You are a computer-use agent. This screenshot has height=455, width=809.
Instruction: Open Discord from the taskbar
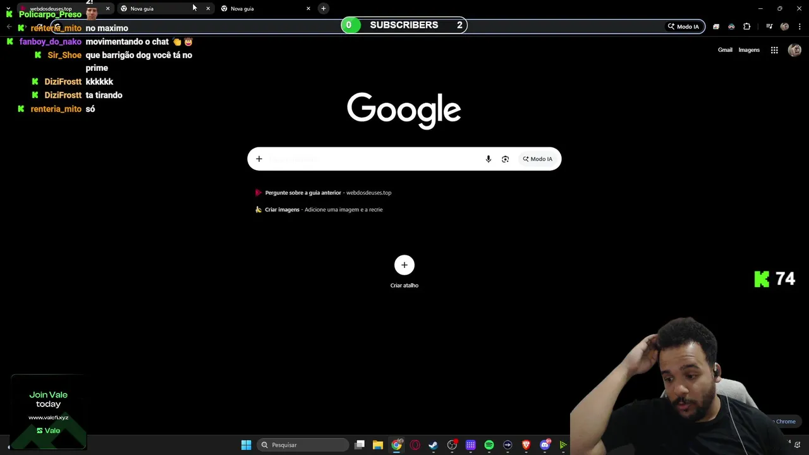point(545,445)
